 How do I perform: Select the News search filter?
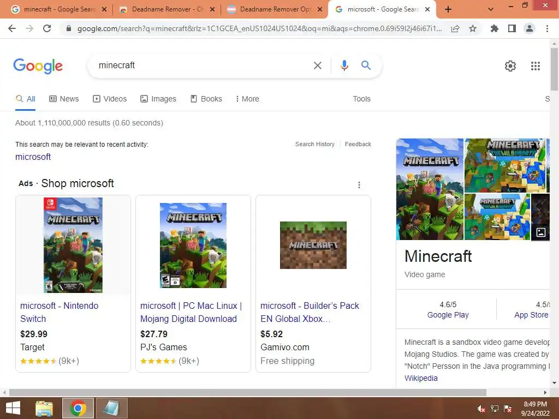64,99
